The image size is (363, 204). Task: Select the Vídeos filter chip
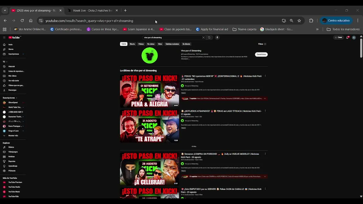141,44
